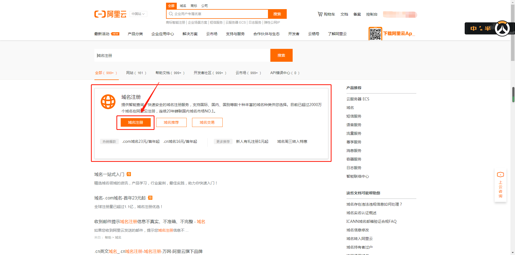Click the top header 搜索 button

[277, 14]
